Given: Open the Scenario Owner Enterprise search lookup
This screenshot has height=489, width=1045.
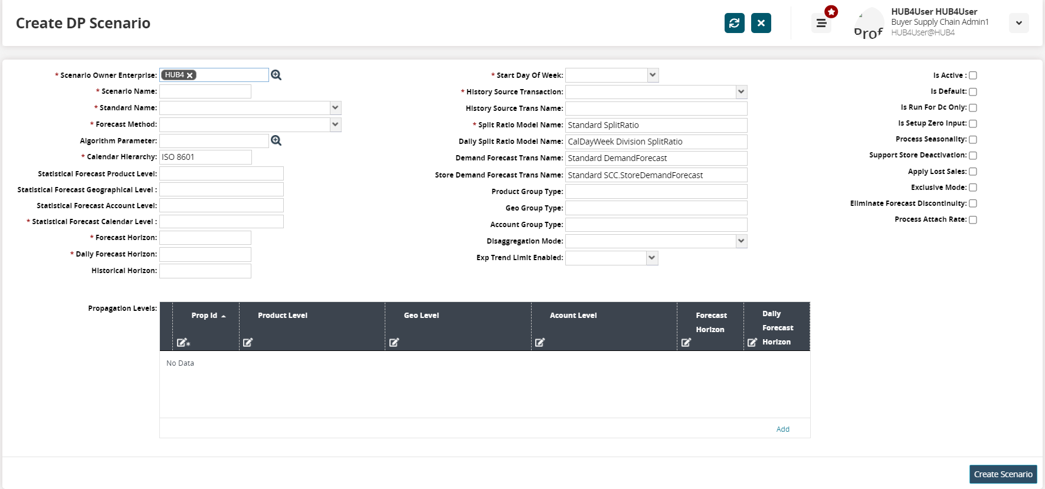Looking at the screenshot, I should click(276, 75).
